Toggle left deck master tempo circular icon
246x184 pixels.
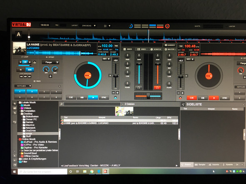[x=115, y=98]
